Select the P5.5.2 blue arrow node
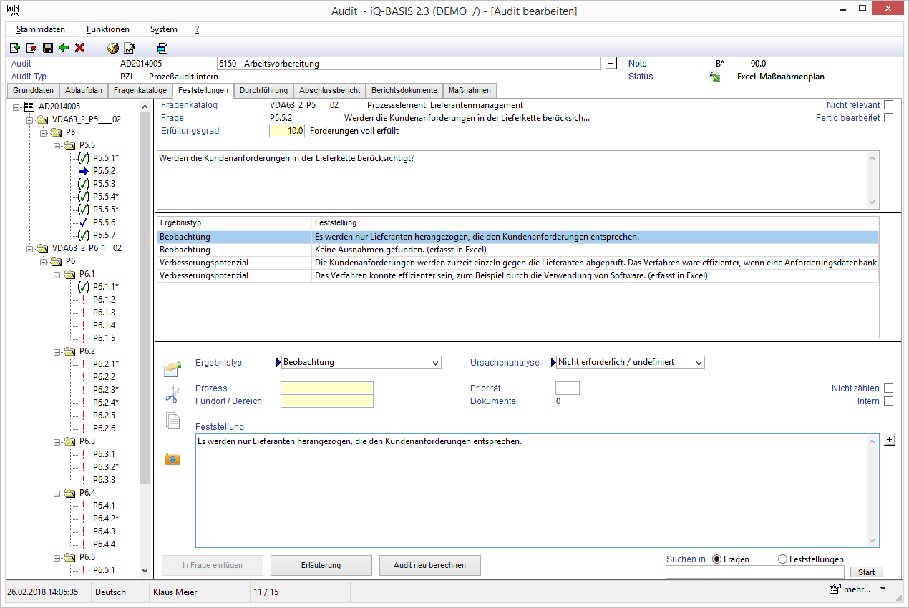This screenshot has height=608, width=909. coord(84,171)
